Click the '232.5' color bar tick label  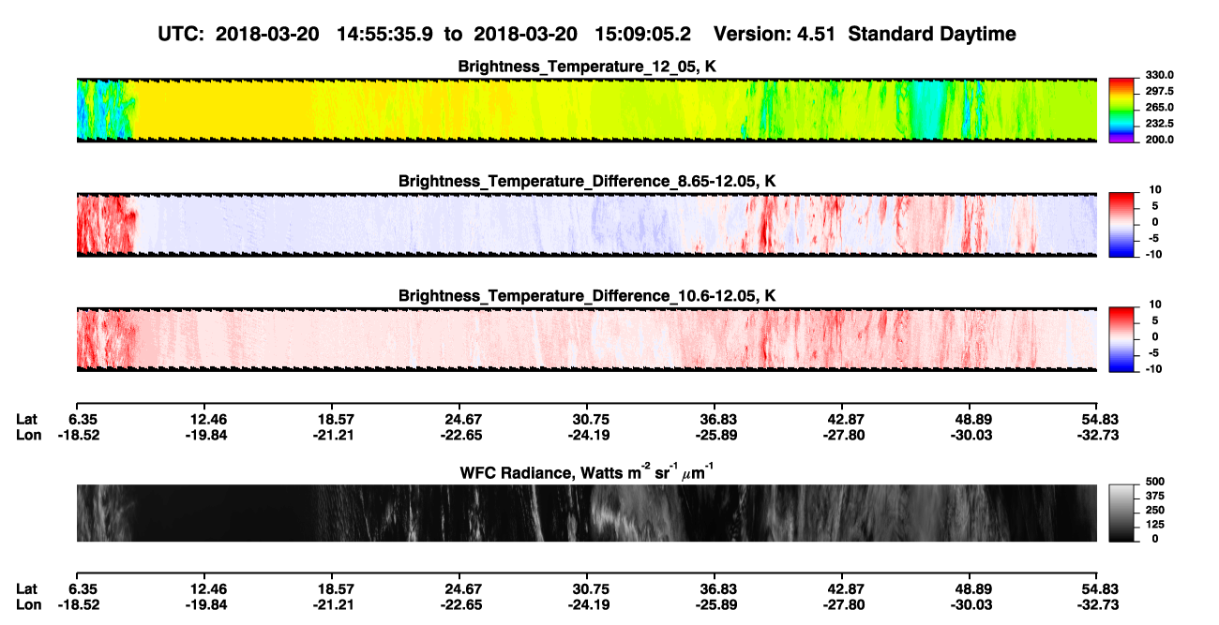click(x=1159, y=123)
